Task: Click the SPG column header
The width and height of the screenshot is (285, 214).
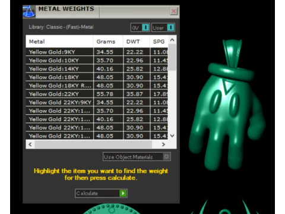Action: tap(159, 42)
